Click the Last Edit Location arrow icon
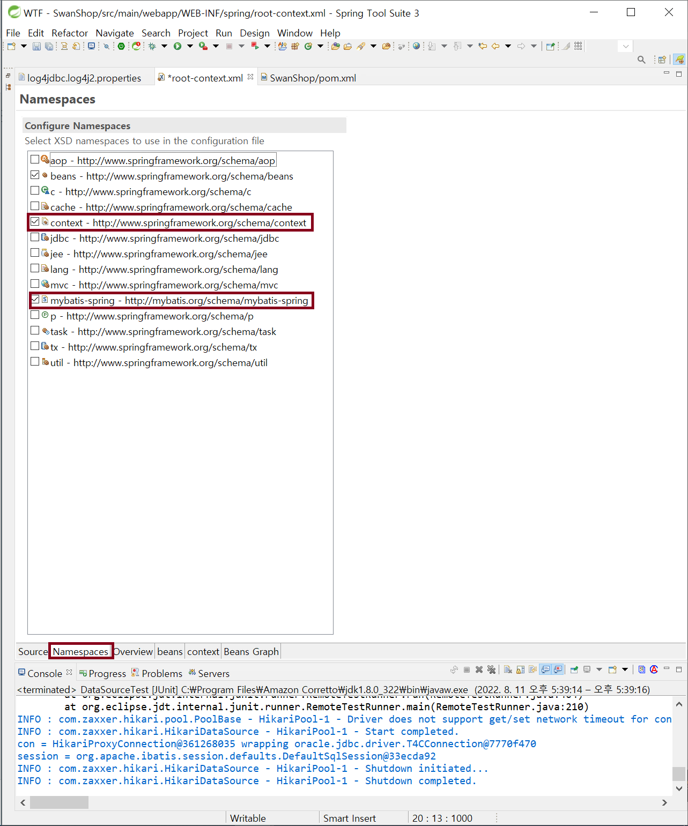 482,46
